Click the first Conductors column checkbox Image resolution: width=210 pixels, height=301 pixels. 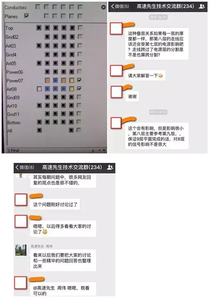(x=38, y=7)
